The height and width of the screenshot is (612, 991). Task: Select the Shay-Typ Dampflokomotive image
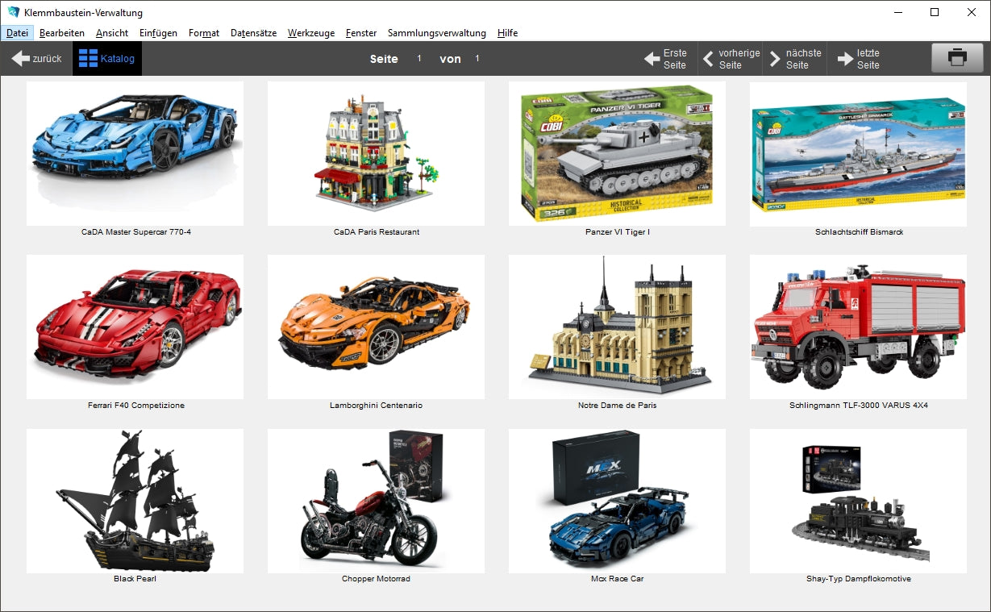[858, 501]
